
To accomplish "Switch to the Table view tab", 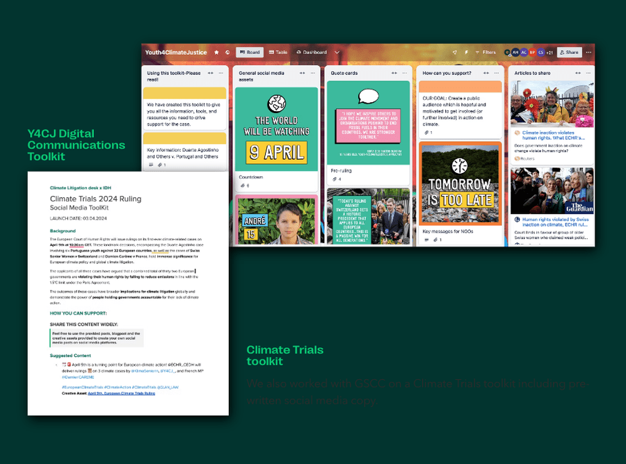I will coord(278,52).
